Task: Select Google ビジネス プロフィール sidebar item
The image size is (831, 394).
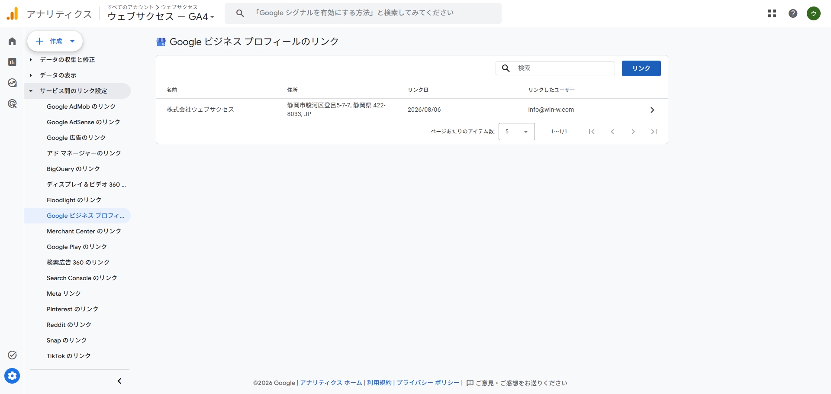Action: 78,216
